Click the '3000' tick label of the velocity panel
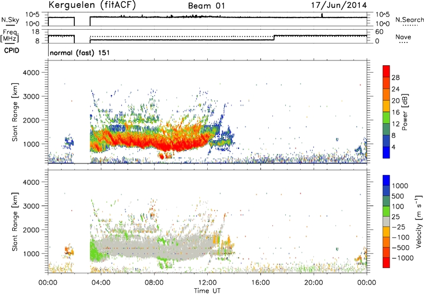424x294 pixels. pyautogui.click(x=31, y=206)
